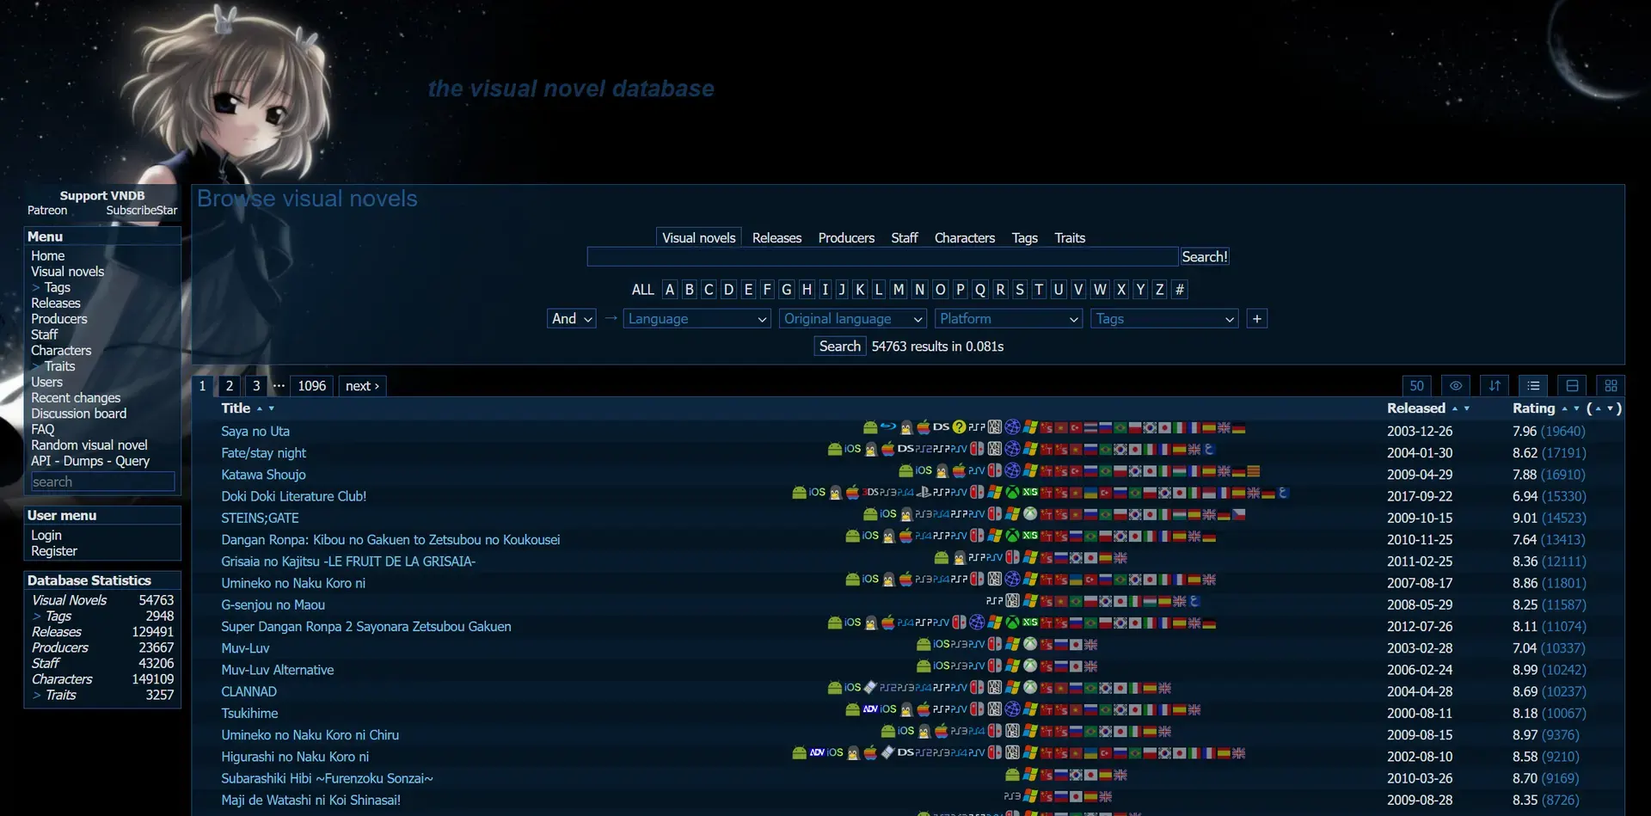1651x816 pixels.
Task: Click the green Xbox icon in Doki Doki Literature Club! row
Action: pyautogui.click(x=1012, y=492)
